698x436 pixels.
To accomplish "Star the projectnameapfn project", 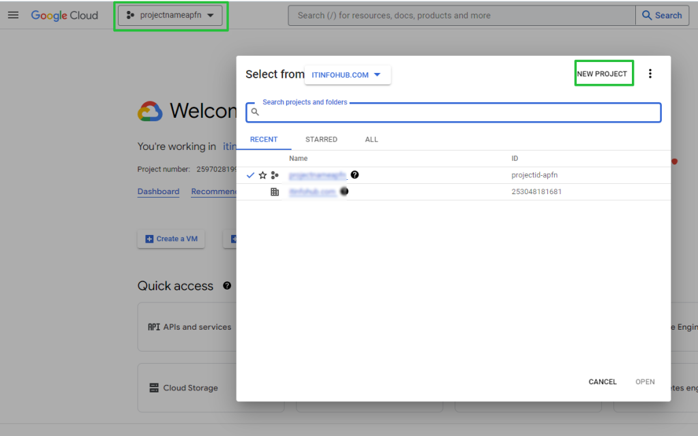I will pyautogui.click(x=262, y=175).
